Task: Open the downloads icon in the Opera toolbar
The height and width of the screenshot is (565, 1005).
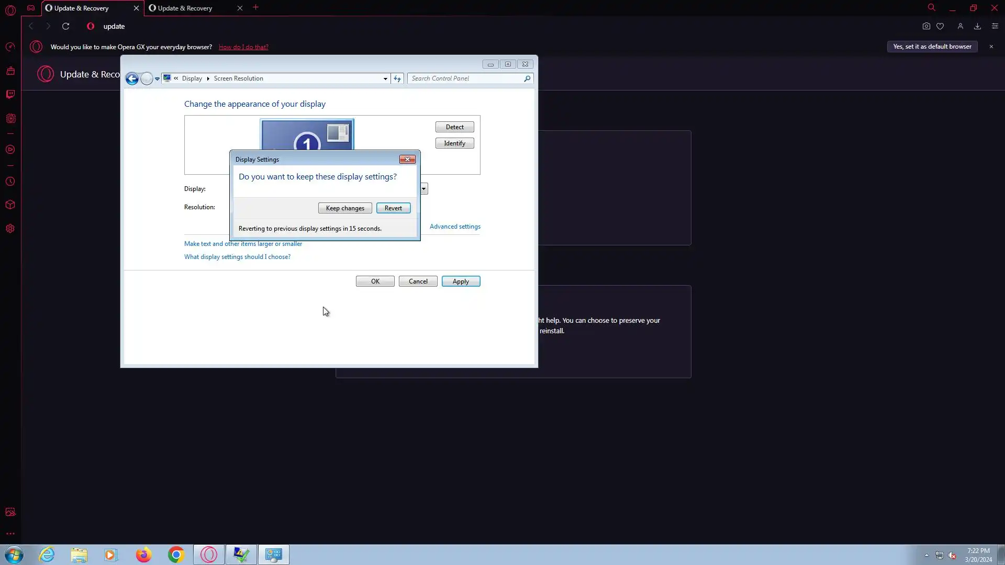Action: pyautogui.click(x=977, y=26)
